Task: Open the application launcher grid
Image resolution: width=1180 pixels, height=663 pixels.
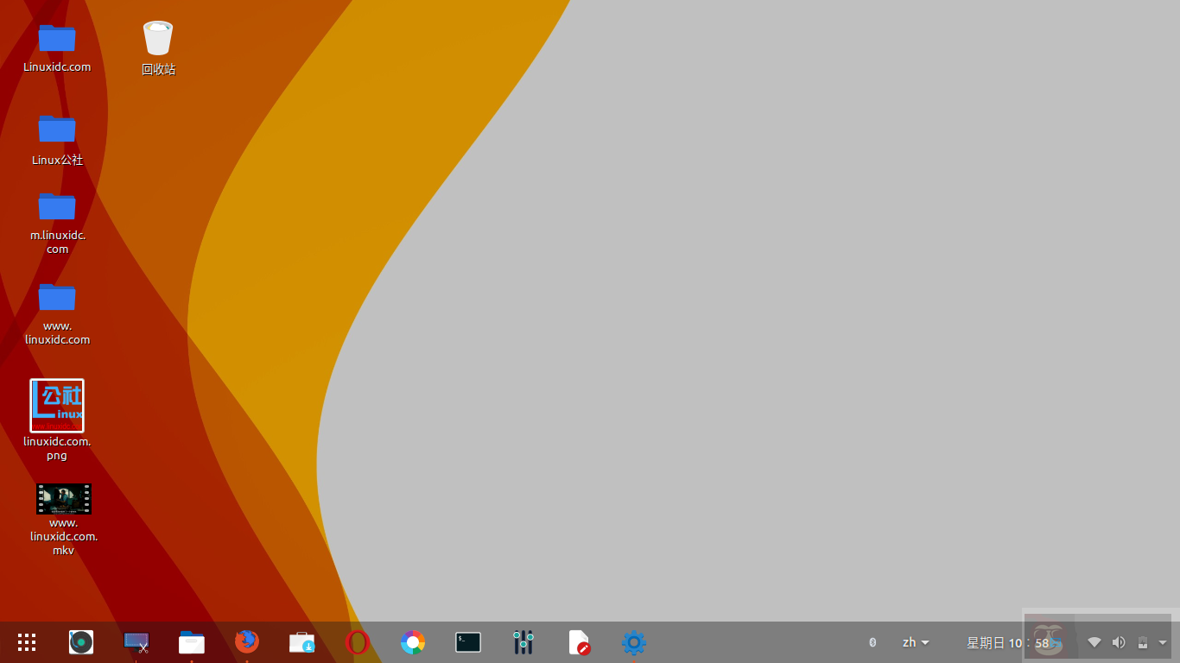Action: [26, 642]
